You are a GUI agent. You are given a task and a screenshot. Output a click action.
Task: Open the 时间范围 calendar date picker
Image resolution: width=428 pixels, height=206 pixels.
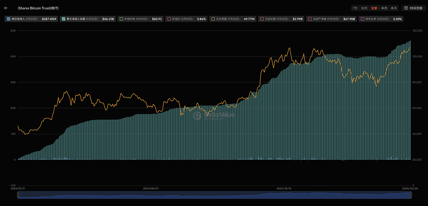click(414, 8)
